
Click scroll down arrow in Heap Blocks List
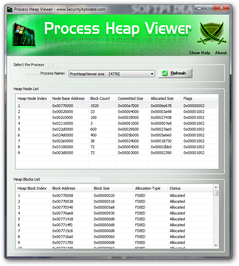[x=216, y=246]
